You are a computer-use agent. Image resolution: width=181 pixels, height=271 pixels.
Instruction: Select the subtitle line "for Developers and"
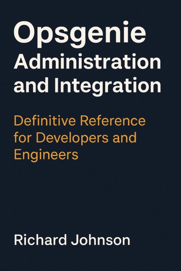[75, 138]
